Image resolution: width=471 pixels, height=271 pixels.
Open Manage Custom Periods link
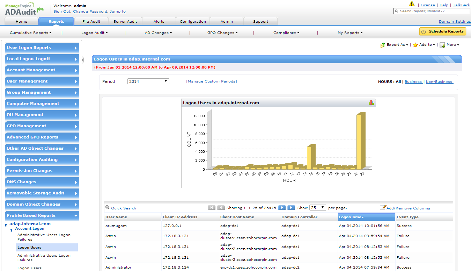pyautogui.click(x=212, y=81)
